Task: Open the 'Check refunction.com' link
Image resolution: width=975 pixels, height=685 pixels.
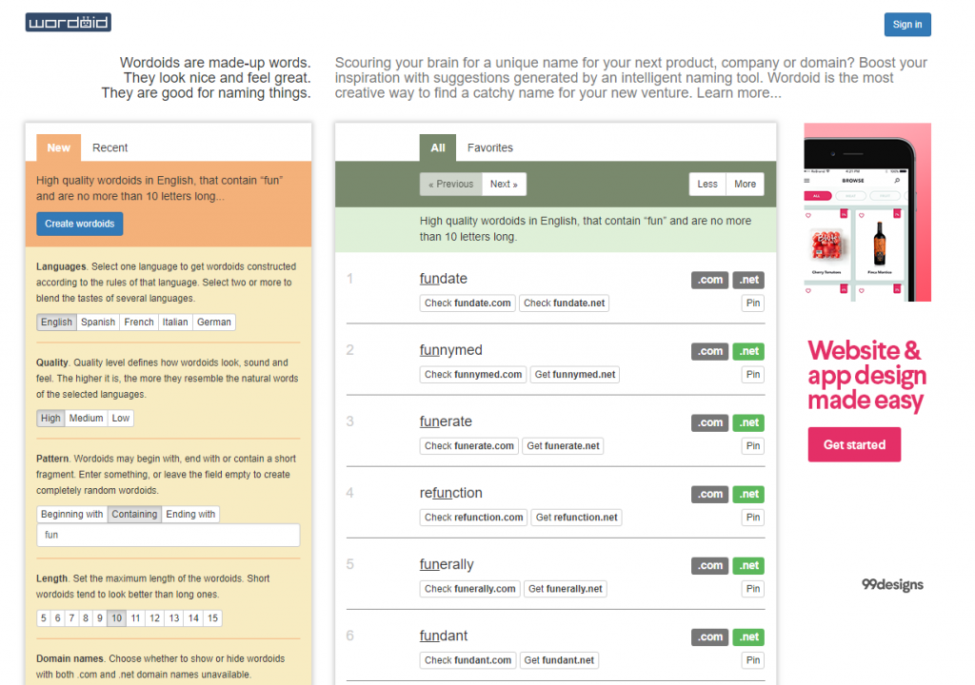Action: [473, 518]
